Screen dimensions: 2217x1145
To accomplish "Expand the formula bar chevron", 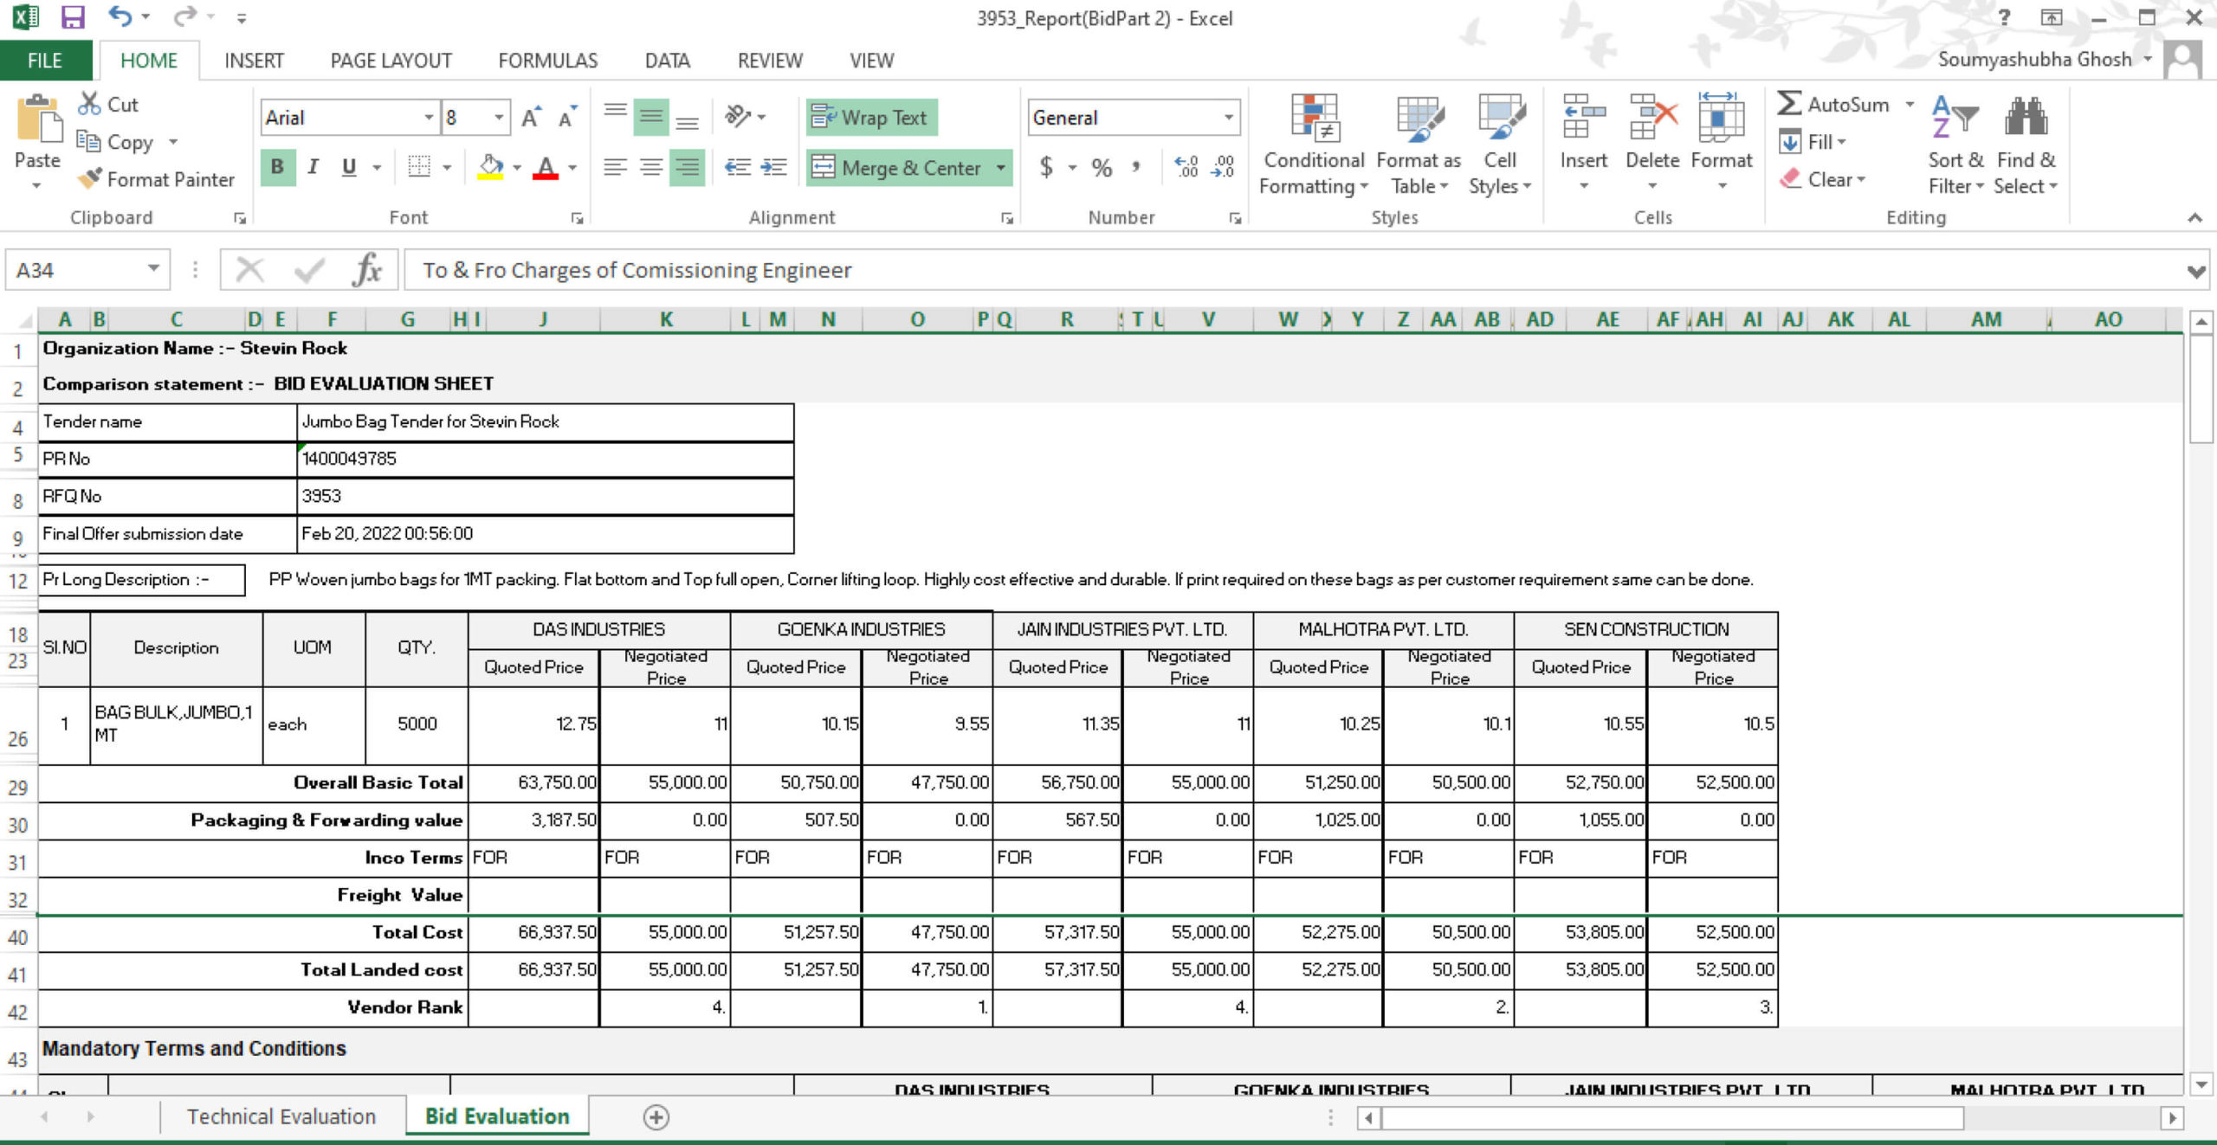I will point(2195,271).
